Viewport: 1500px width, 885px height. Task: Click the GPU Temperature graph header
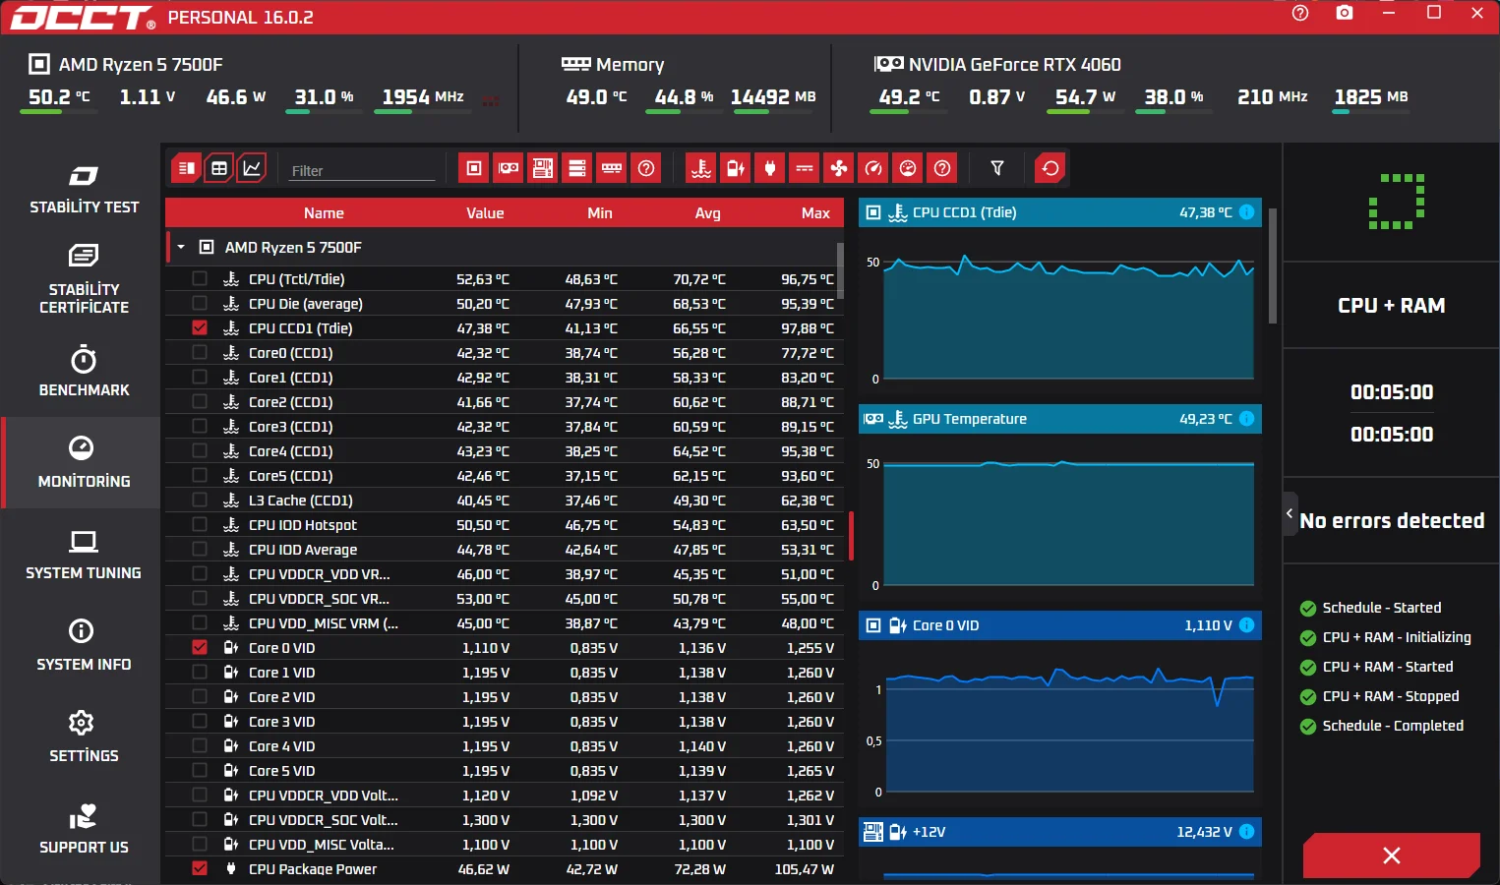coord(1060,419)
